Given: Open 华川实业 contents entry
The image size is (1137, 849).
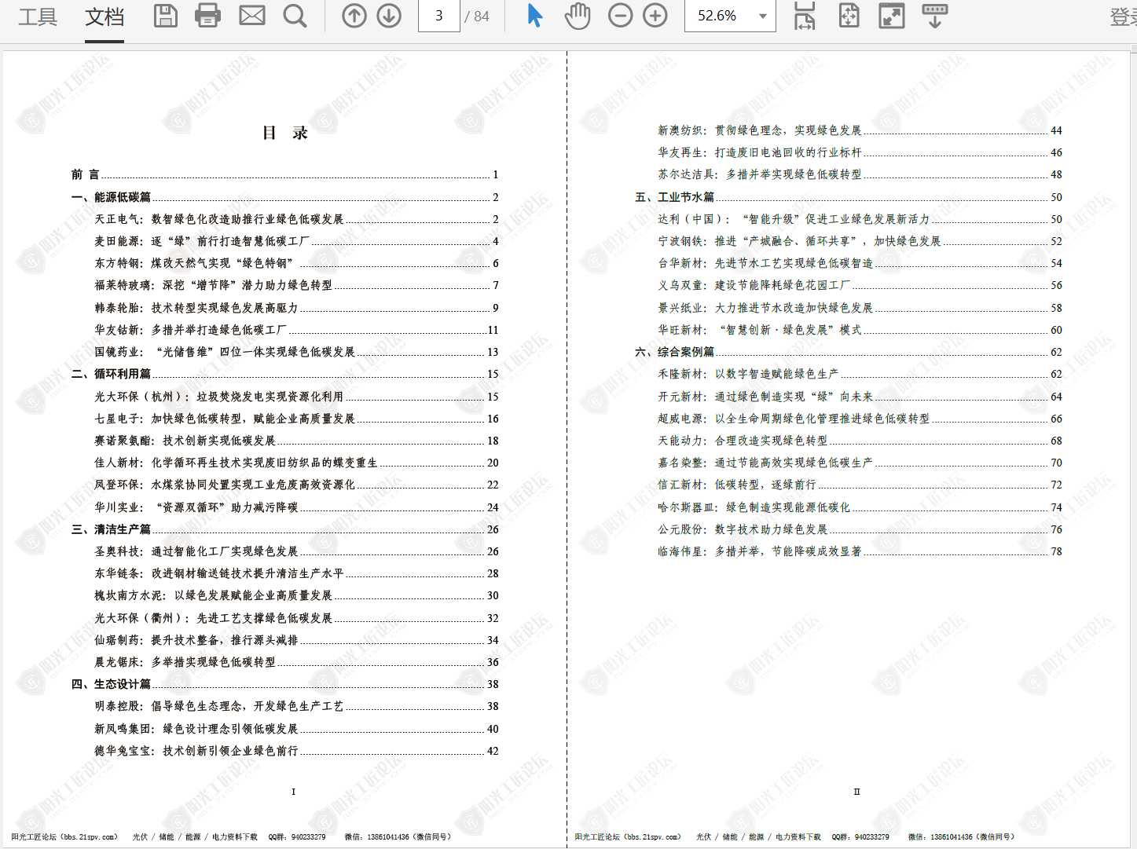Looking at the screenshot, I should 296,507.
